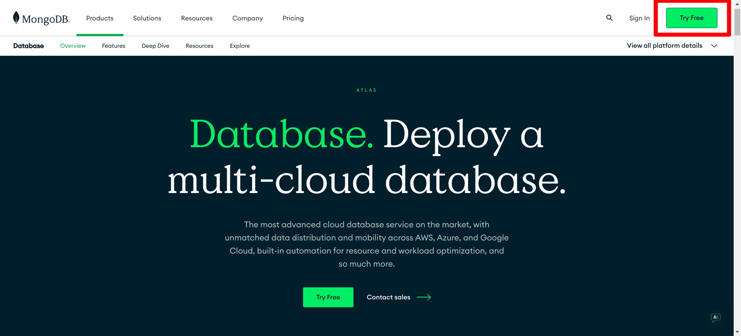Select the Resources sub-navigation tab

pyautogui.click(x=199, y=46)
